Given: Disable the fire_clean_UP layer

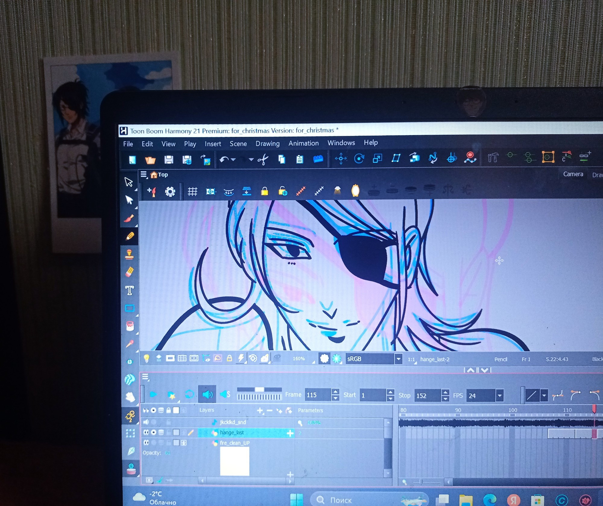Looking at the screenshot, I should coord(146,443).
